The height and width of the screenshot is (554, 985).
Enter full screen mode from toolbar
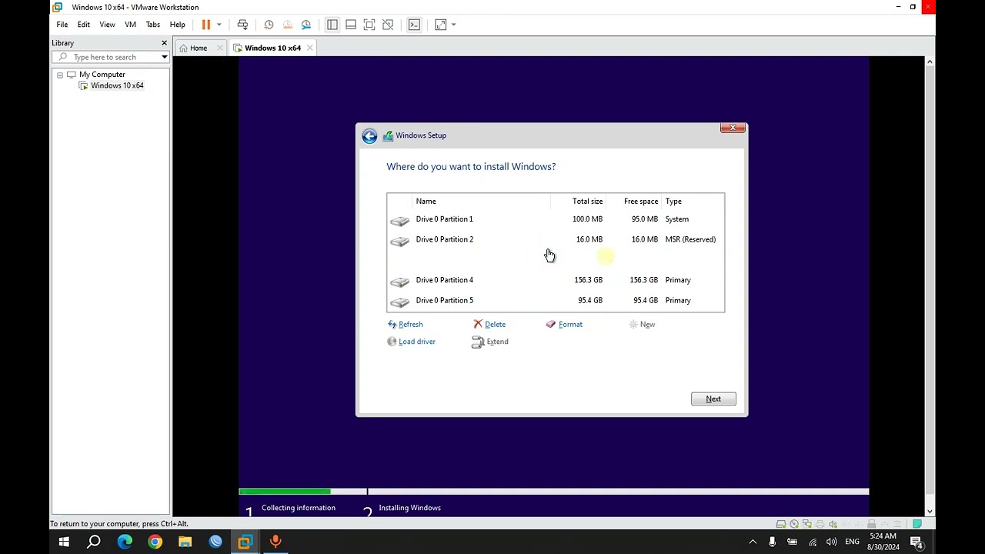(x=369, y=25)
